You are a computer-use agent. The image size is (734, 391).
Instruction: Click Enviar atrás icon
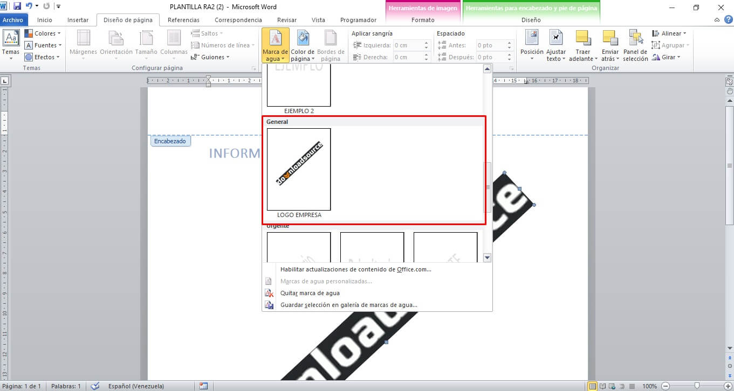point(610,38)
